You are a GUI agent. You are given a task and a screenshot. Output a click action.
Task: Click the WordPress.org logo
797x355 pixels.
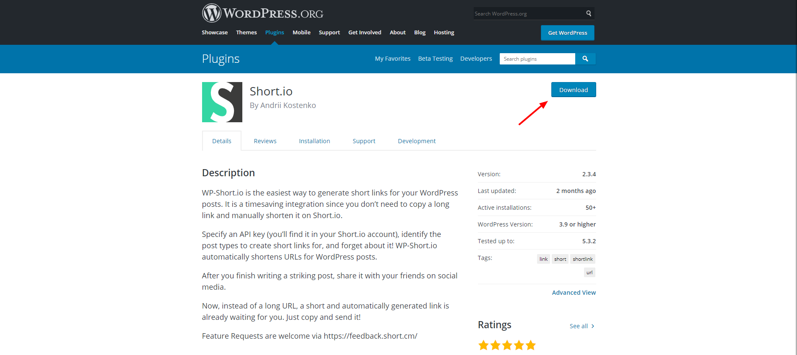[x=262, y=13]
